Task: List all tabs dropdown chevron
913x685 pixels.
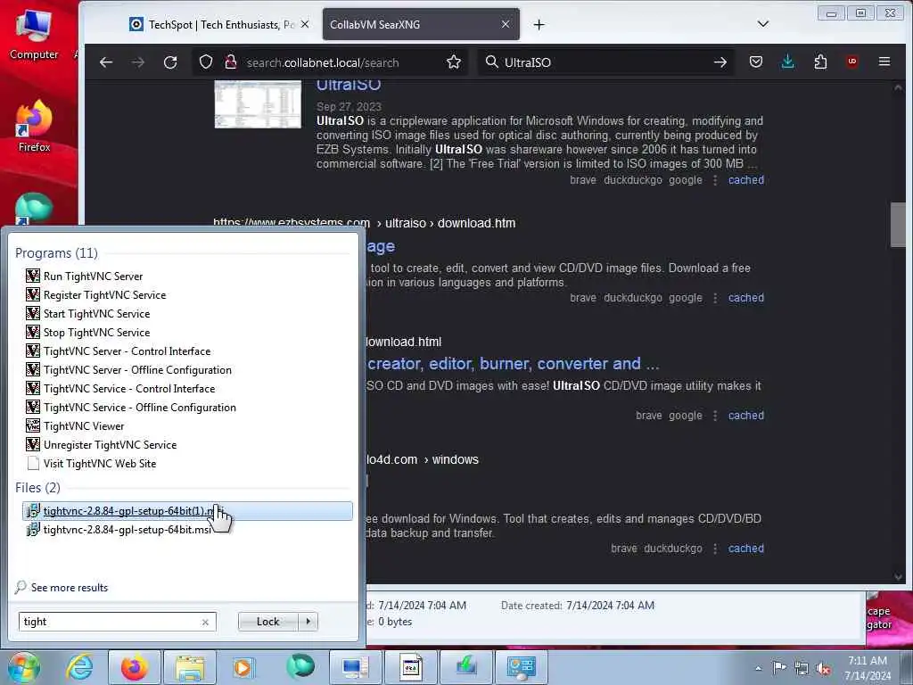Action: (763, 24)
